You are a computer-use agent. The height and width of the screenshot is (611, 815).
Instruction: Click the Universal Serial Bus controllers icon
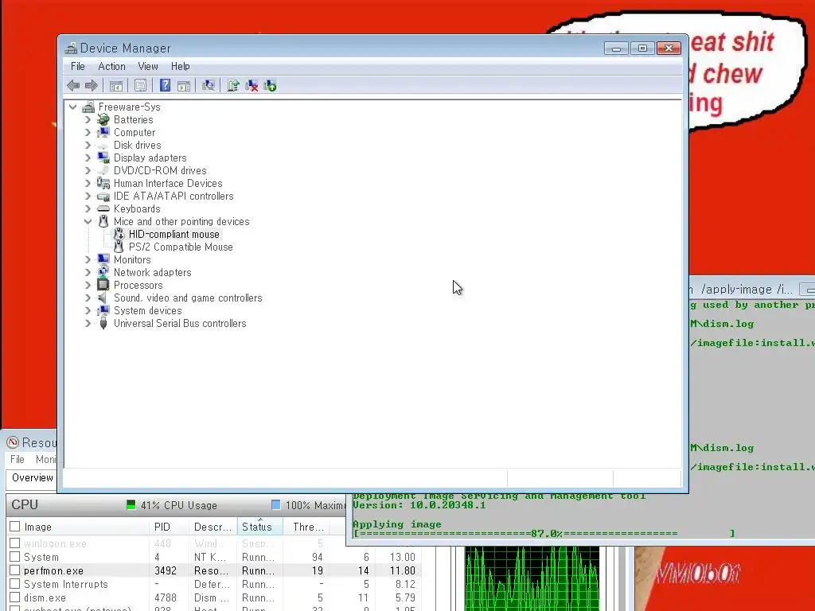103,323
